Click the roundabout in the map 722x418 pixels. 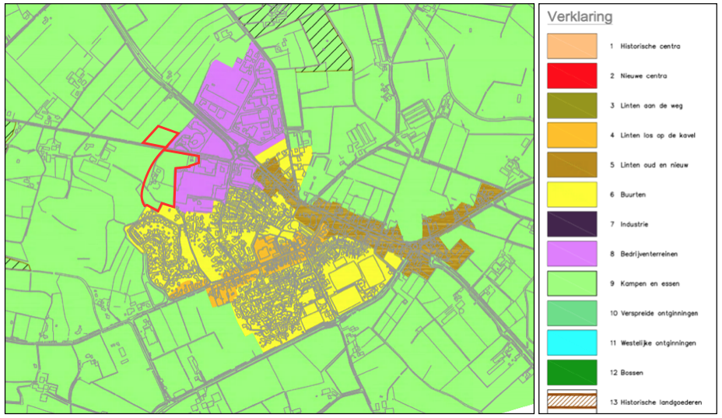tap(243, 149)
